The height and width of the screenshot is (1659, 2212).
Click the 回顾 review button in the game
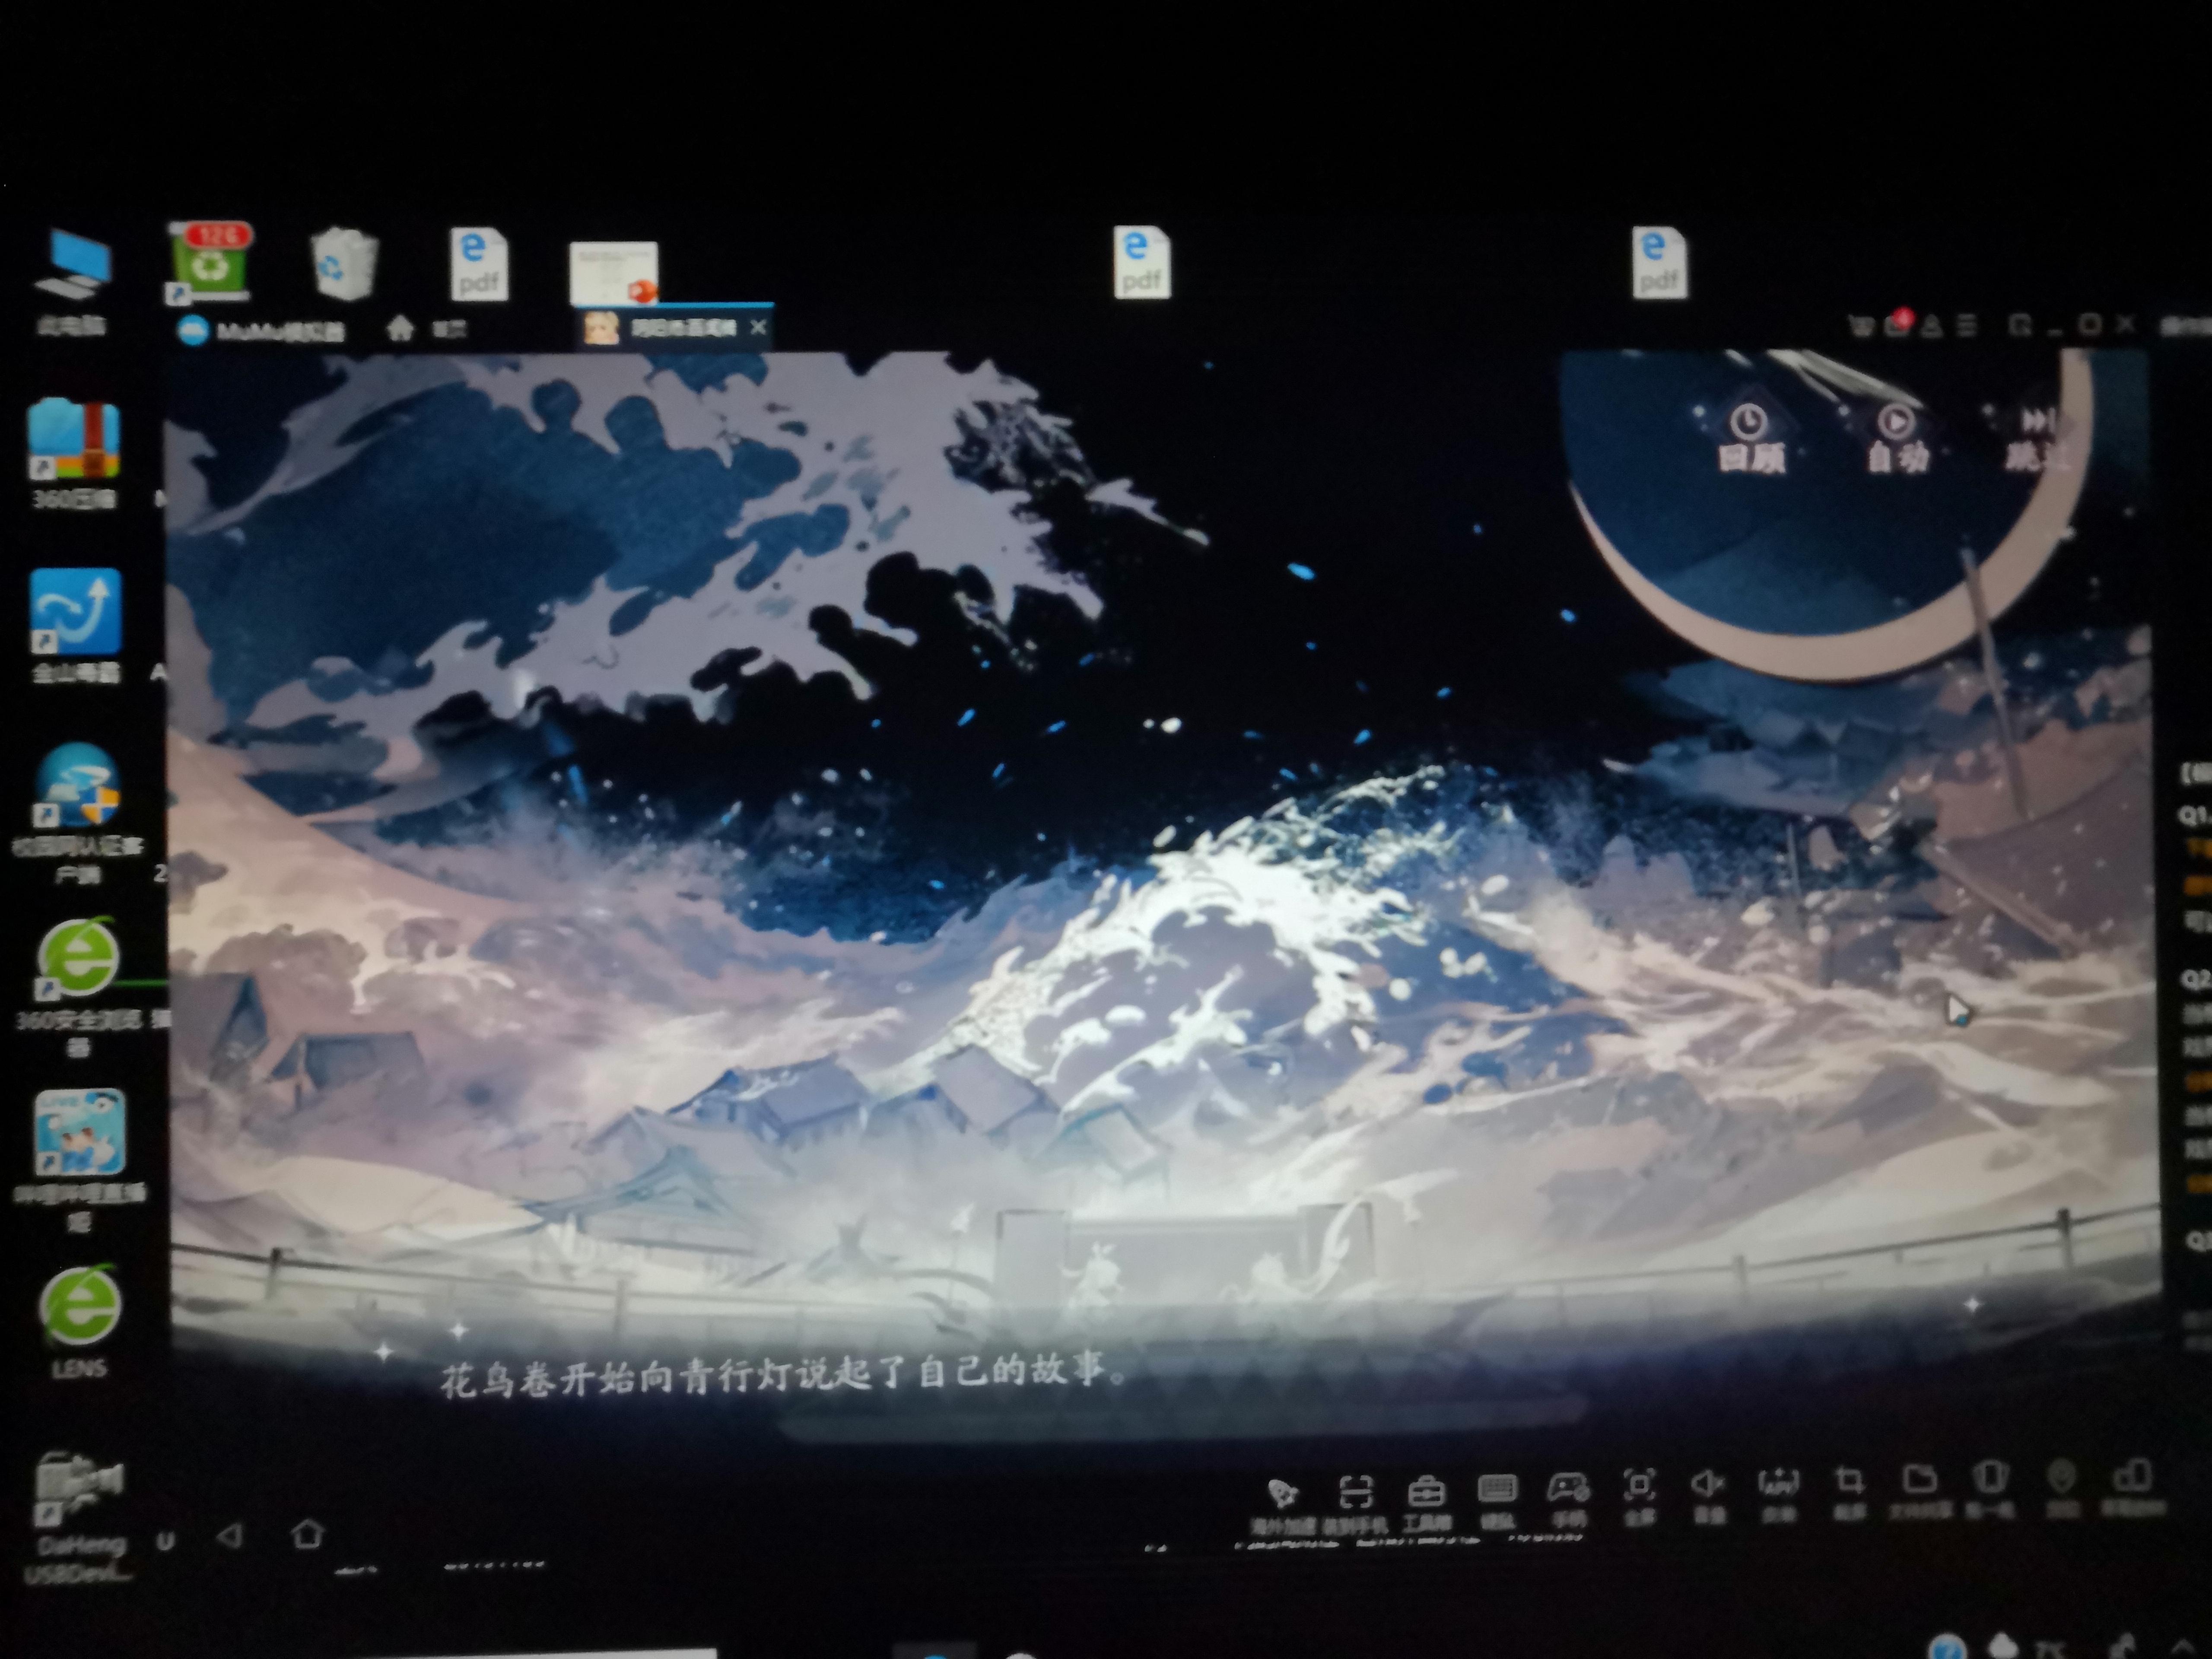click(1750, 438)
